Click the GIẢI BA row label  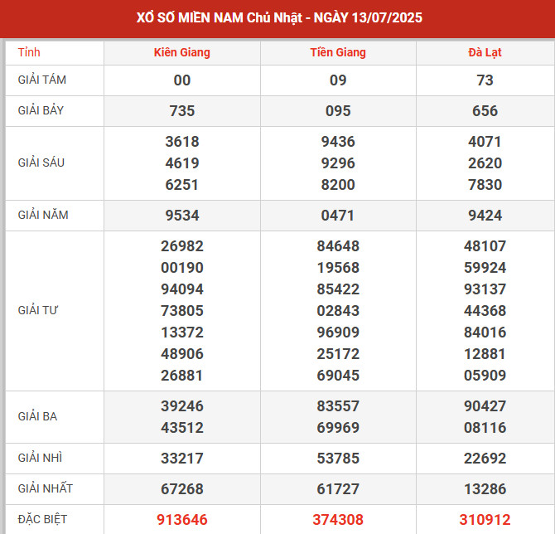(x=37, y=416)
